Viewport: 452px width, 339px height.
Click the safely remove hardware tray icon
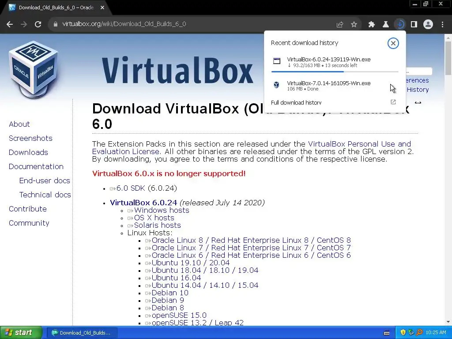click(x=411, y=333)
